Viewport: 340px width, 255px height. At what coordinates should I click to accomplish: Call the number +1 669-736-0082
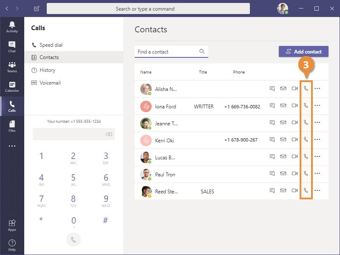tap(242, 106)
